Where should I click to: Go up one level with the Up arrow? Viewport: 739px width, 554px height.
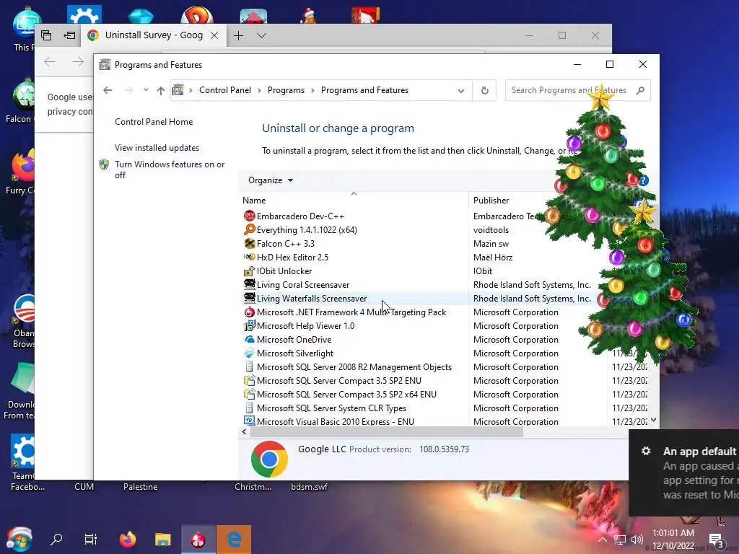[x=161, y=90]
